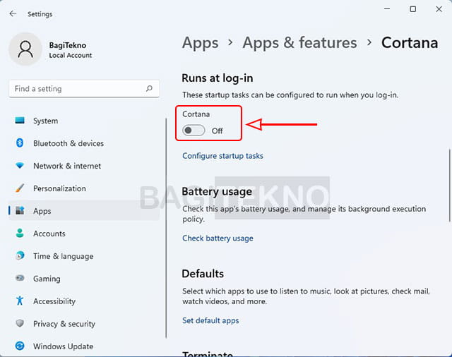The height and width of the screenshot is (357, 452).
Task: Navigate to Apps breadcrumb
Action: [200, 43]
